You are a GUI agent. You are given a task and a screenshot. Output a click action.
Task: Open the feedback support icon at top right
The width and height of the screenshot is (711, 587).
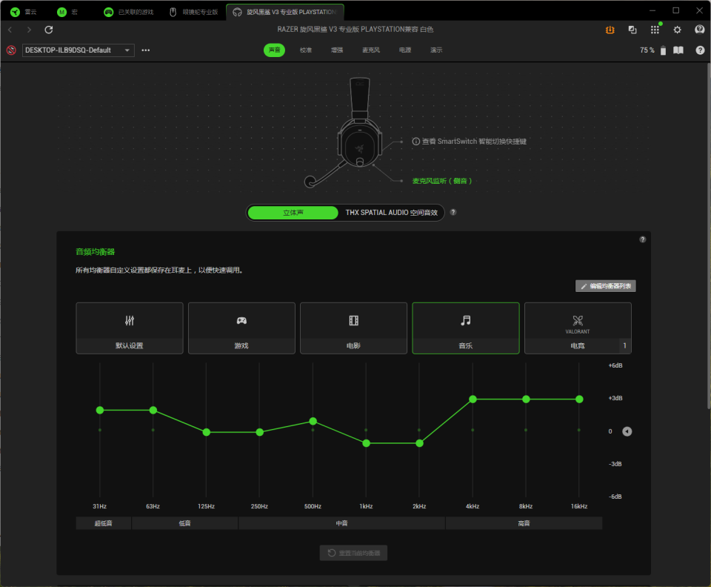(700, 30)
